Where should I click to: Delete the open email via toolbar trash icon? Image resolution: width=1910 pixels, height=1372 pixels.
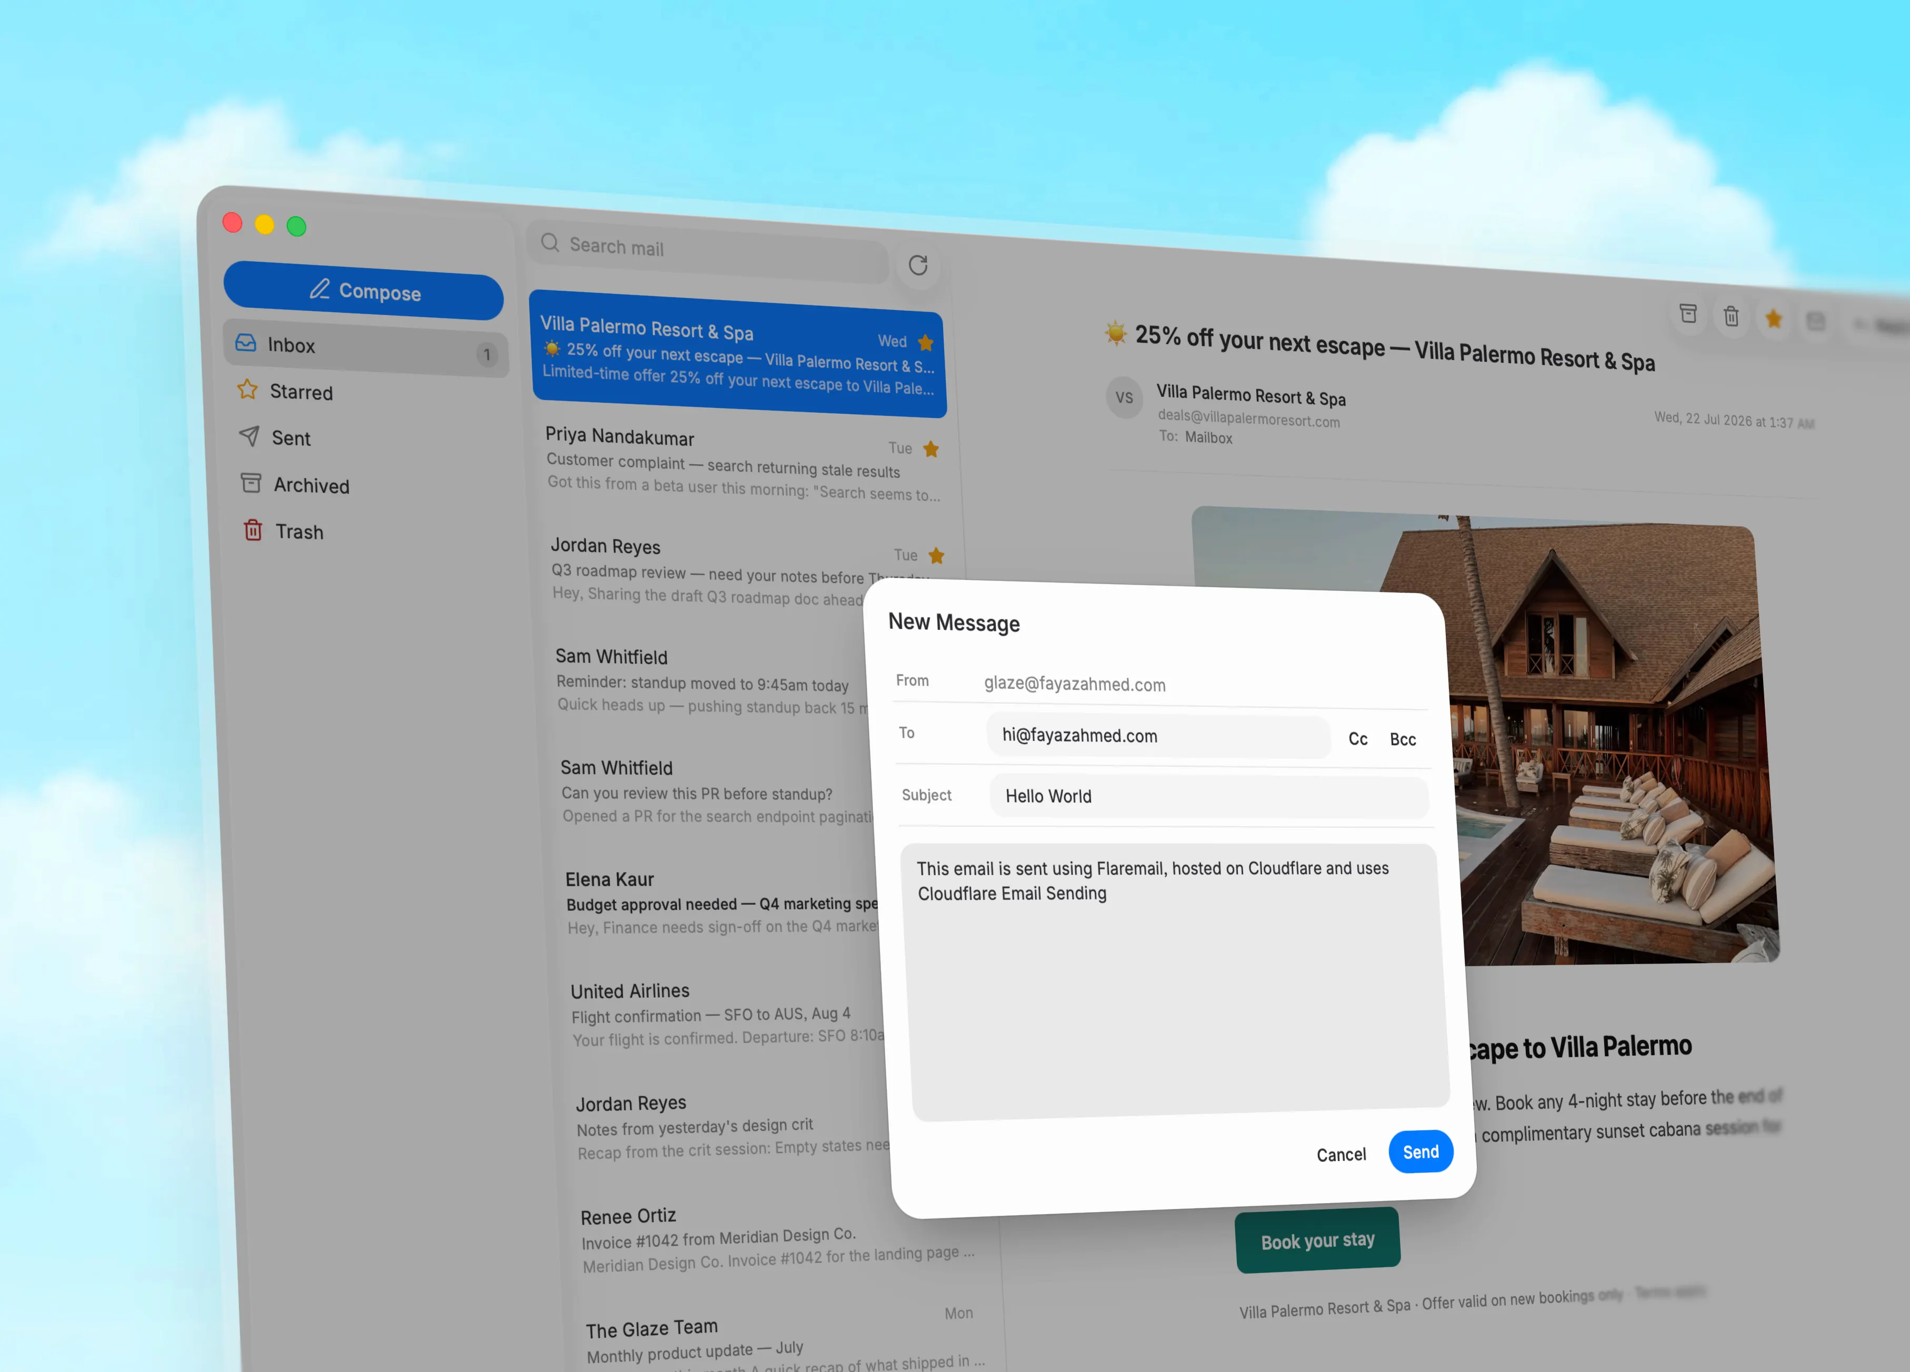[1732, 316]
